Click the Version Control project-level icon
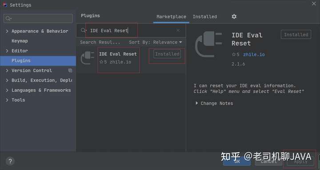The width and height of the screenshot is (320, 170). [x=70, y=71]
